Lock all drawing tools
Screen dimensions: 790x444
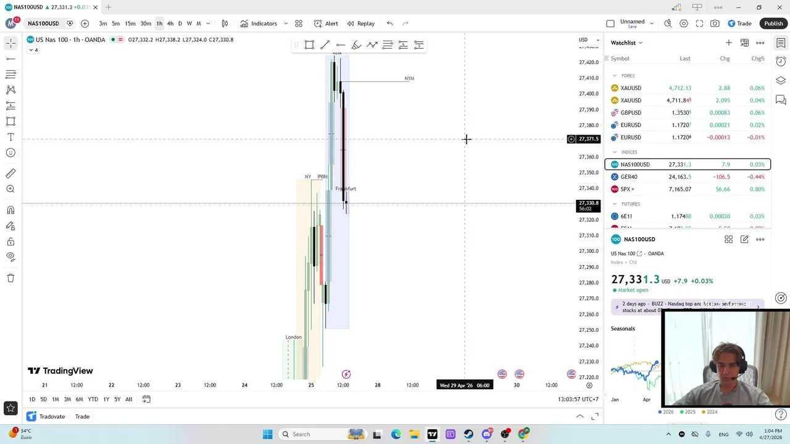(10, 242)
